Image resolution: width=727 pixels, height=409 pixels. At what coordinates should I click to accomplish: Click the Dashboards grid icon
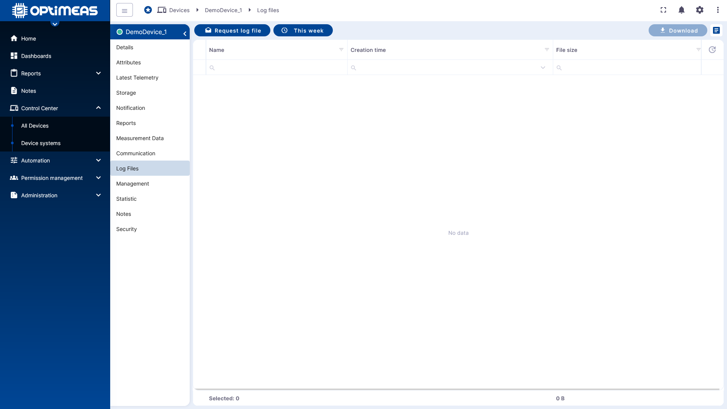[x=14, y=56]
